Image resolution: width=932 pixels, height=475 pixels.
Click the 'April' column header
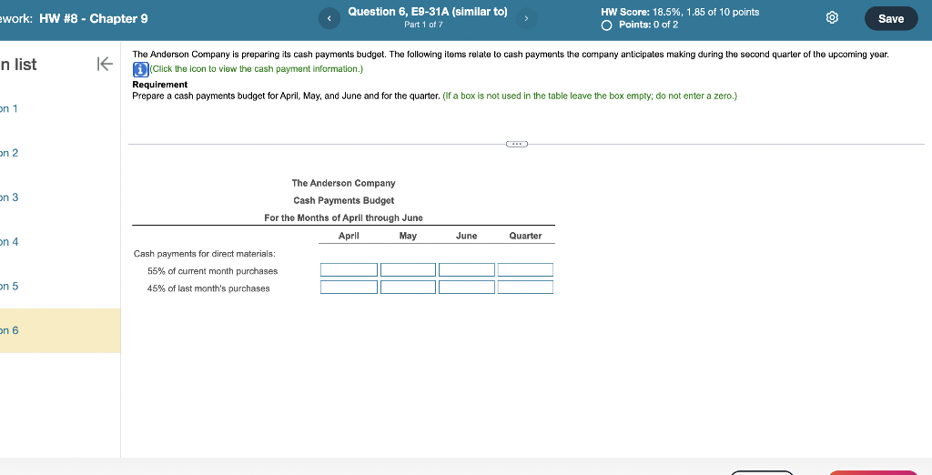(349, 236)
